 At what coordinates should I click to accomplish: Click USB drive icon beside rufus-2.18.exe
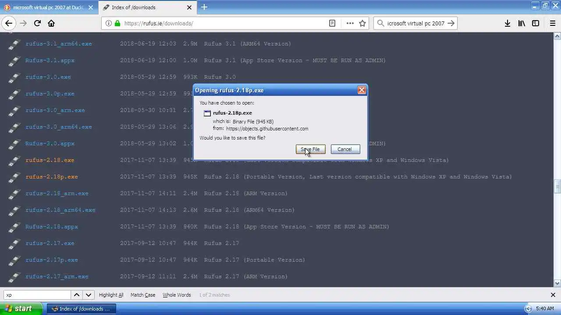[14, 161]
